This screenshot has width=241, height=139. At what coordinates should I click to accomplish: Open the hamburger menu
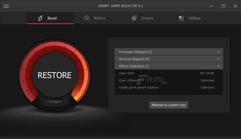[6, 6]
